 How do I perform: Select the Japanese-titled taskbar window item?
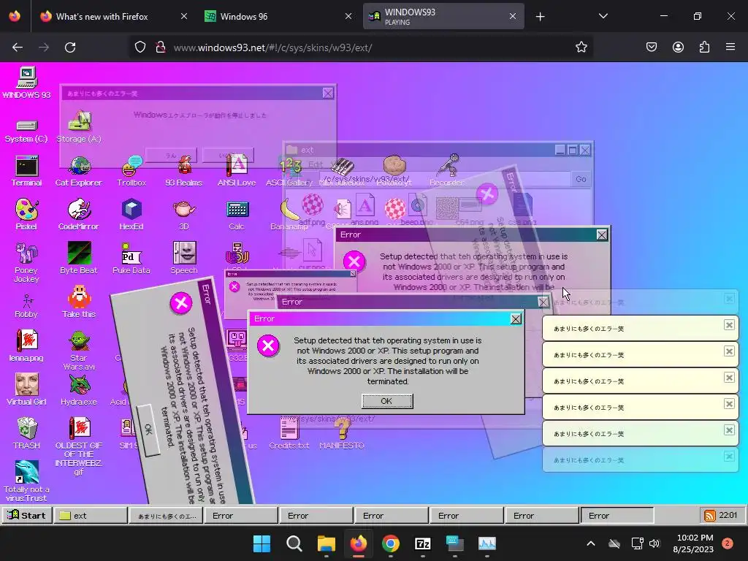[166, 516]
